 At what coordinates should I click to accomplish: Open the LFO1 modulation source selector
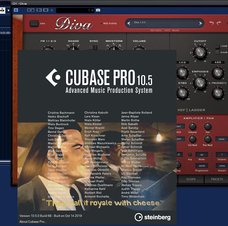click(181, 139)
